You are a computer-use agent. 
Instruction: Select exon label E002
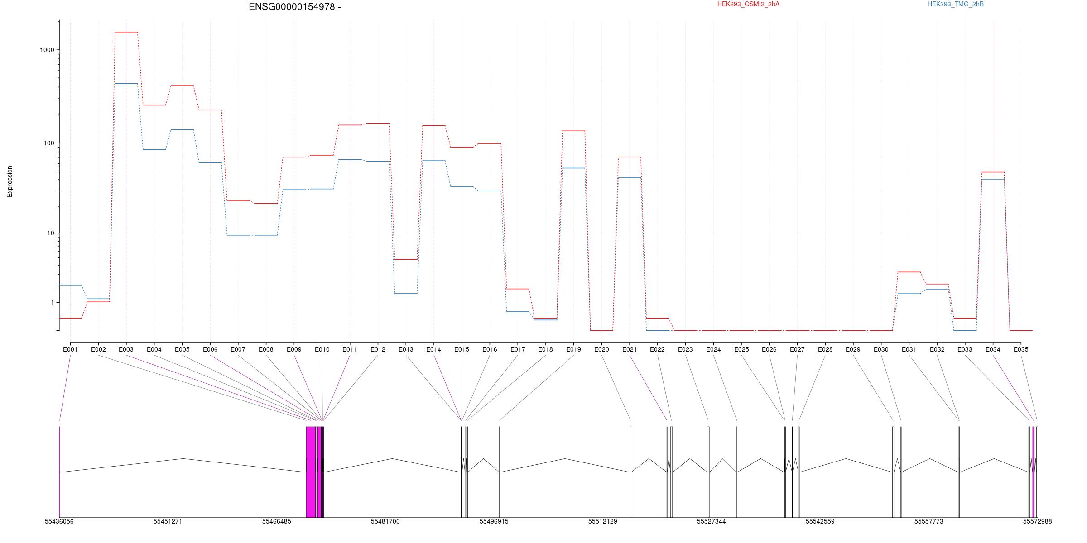pyautogui.click(x=98, y=349)
